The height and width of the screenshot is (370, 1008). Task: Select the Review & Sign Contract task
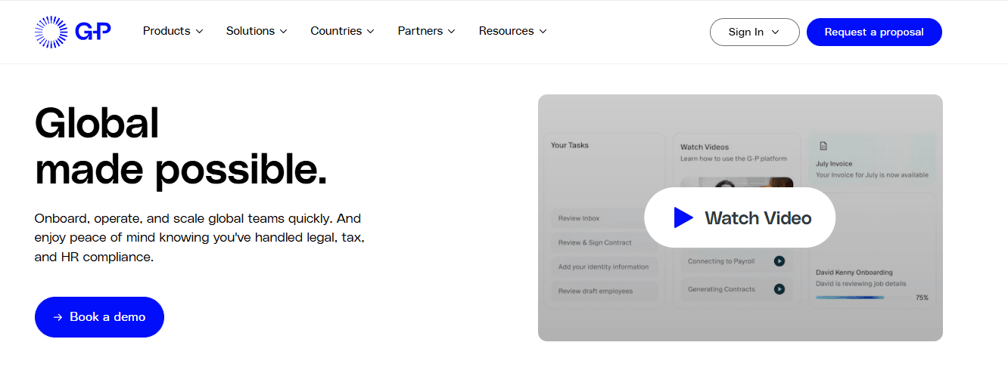point(604,242)
